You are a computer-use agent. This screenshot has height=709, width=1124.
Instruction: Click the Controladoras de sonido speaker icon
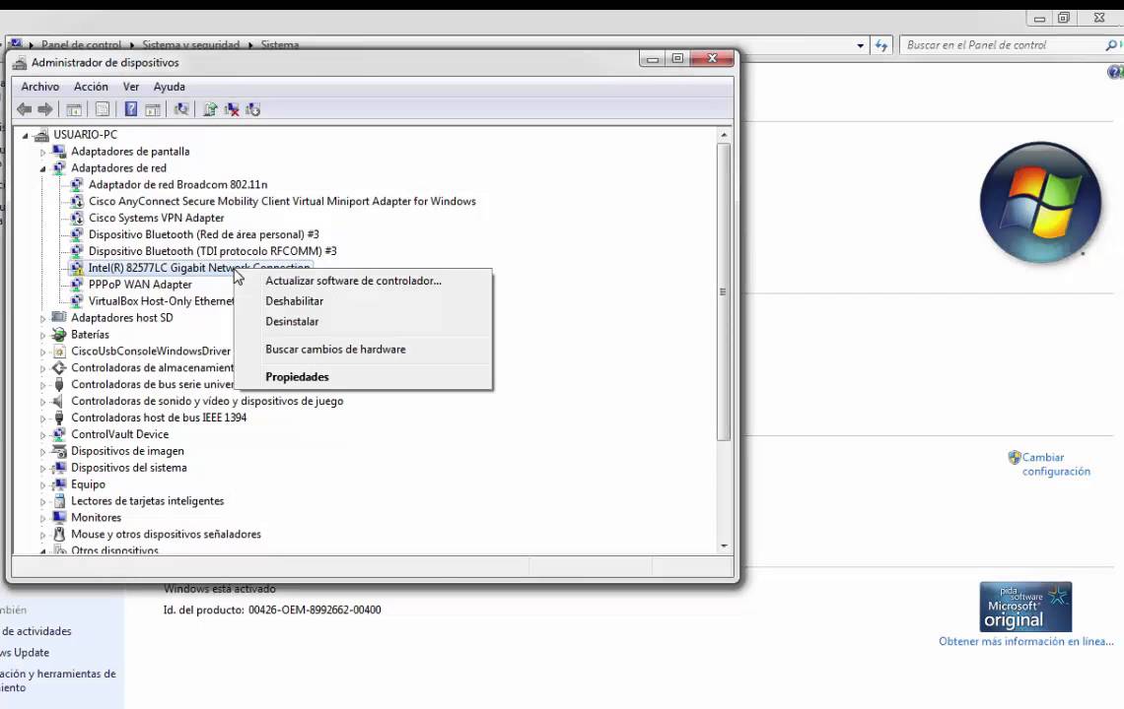(x=59, y=401)
